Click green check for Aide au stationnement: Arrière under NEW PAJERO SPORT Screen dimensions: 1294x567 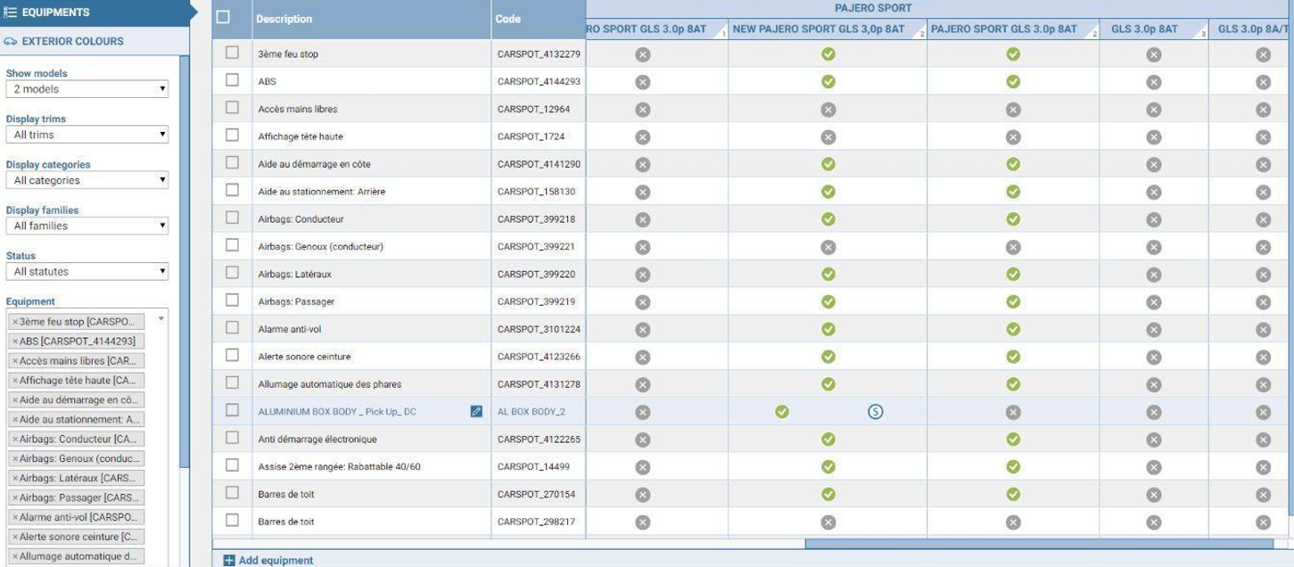pos(828,192)
